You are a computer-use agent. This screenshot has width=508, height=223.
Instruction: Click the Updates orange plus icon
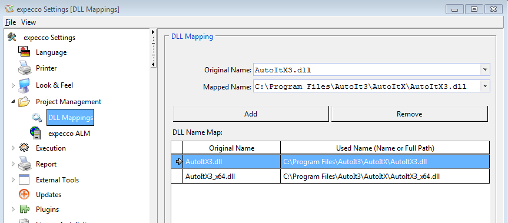tap(24, 195)
